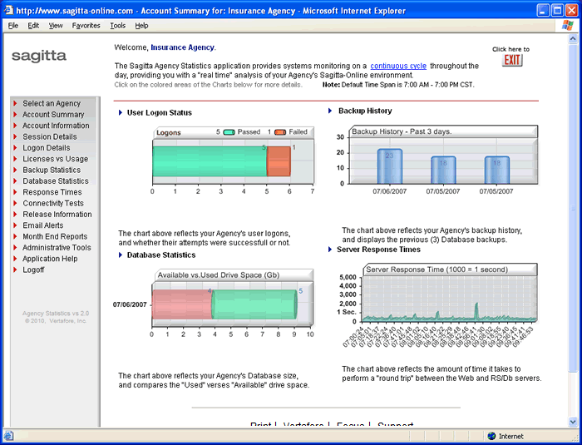Follow the continuous cycle link

(x=398, y=66)
